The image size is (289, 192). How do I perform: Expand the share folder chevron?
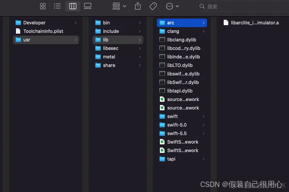click(x=140, y=65)
